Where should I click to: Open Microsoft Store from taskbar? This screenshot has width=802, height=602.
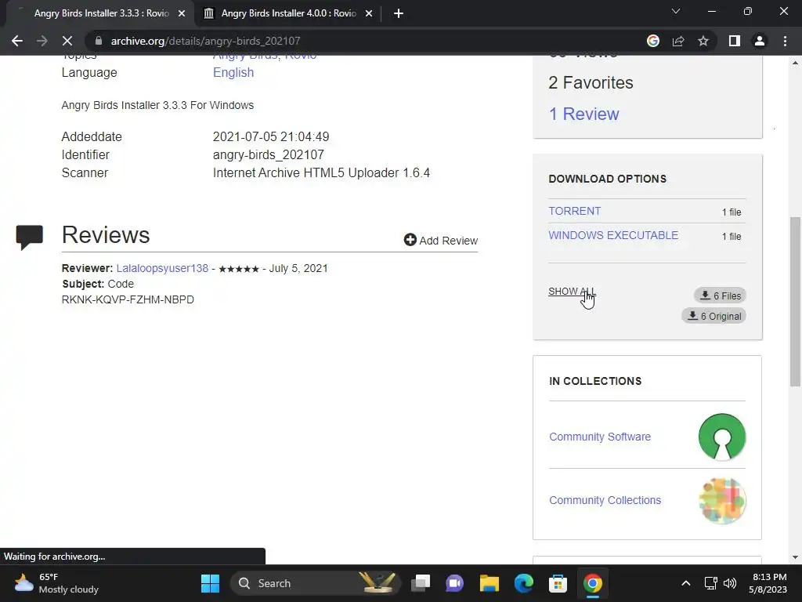coord(558,583)
